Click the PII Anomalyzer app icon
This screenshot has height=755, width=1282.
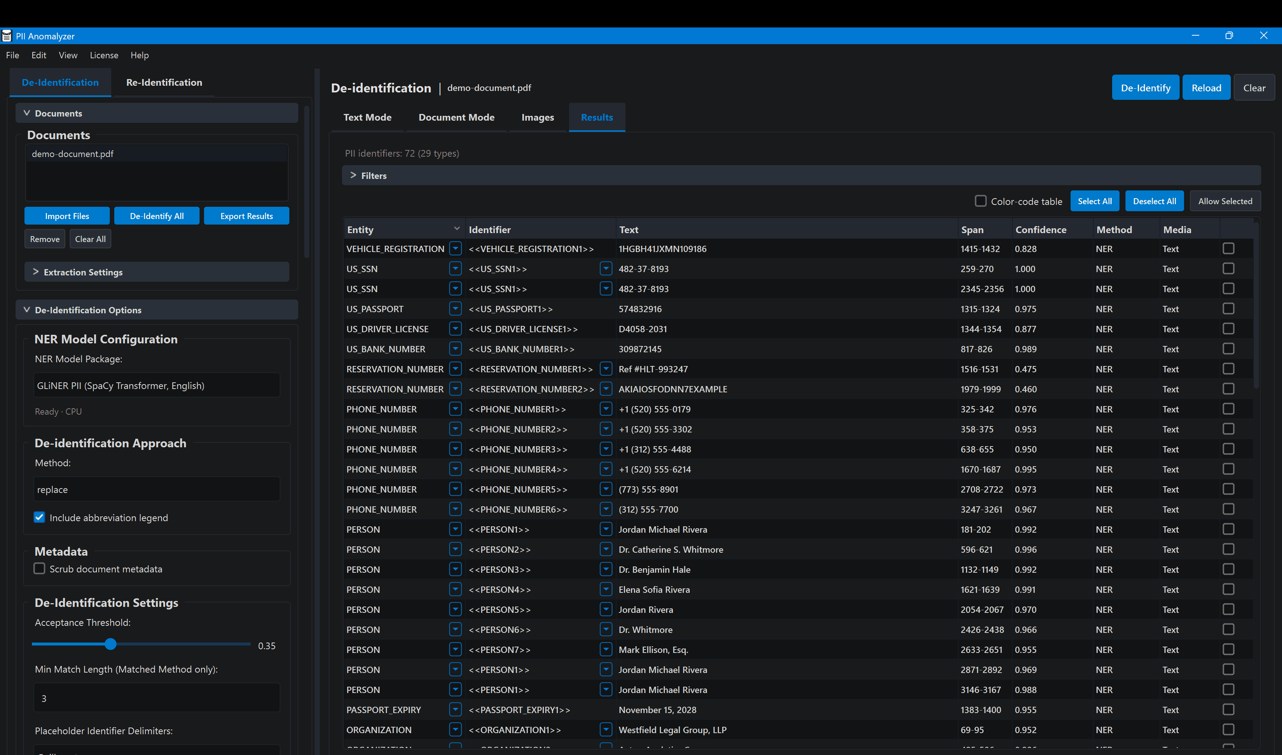pyautogui.click(x=7, y=36)
